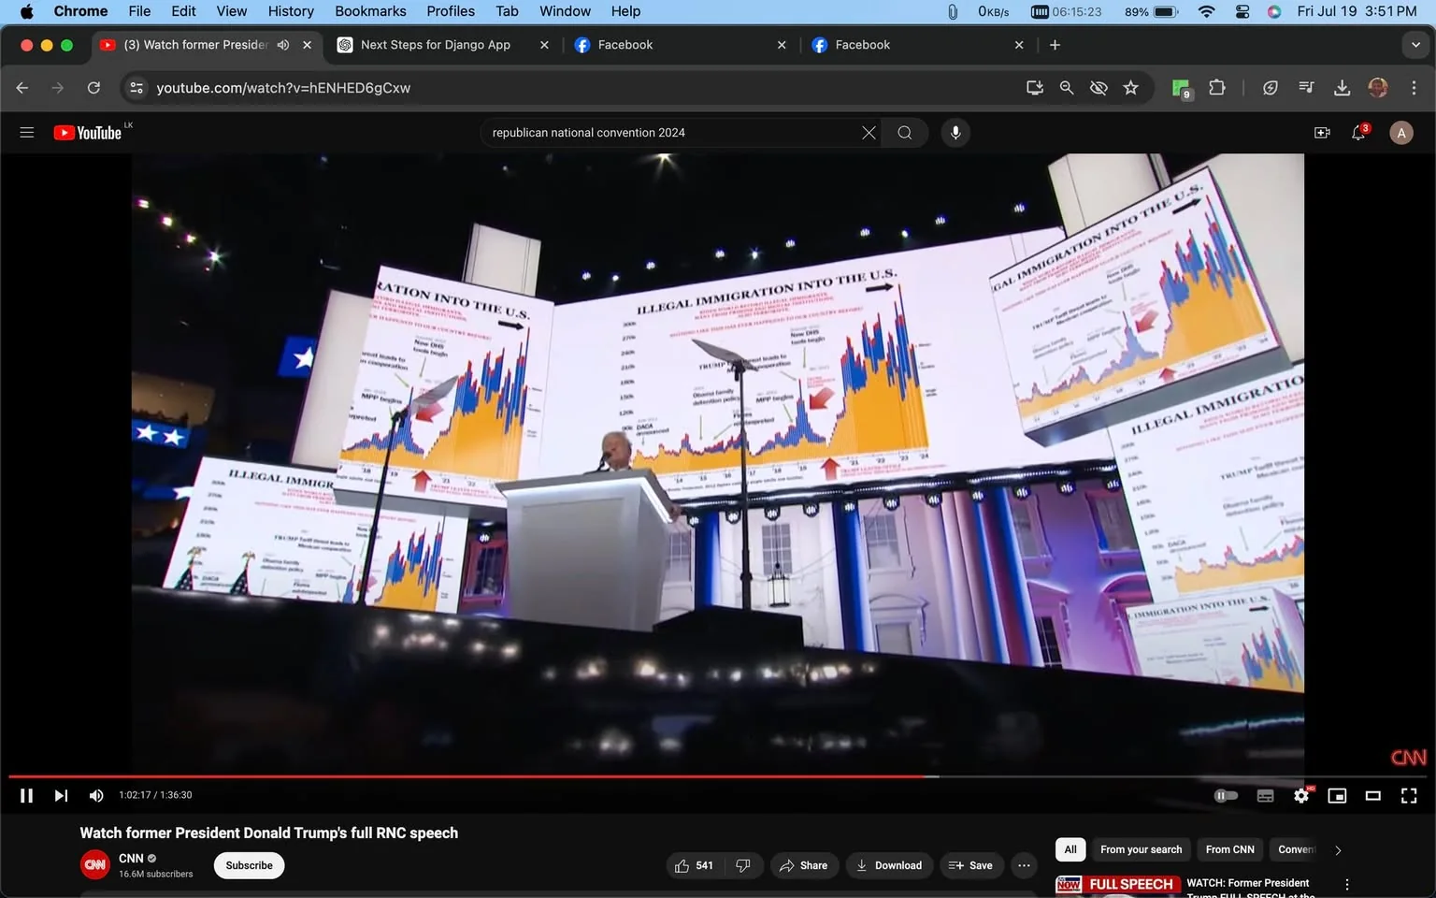Viewport: 1436px width, 898px height.
Task: Open zoom magnifier in address bar
Action: coord(1066,88)
